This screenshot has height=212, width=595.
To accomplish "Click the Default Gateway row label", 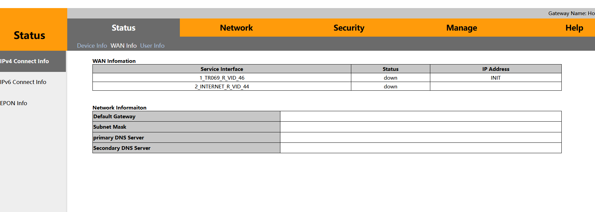I will pos(114,117).
